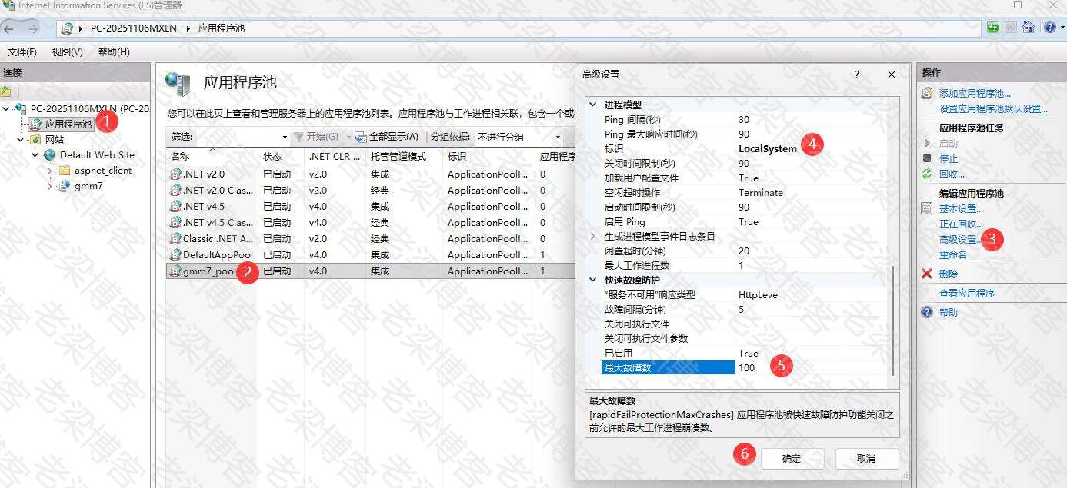1067x488 pixels.
Task: Open the 视图(V) menu
Action: 67,51
